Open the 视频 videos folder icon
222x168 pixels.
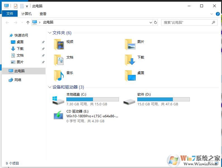[x=59, y=44]
